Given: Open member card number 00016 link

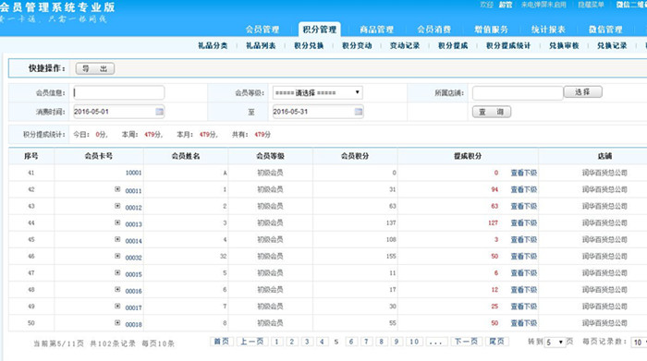Looking at the screenshot, I should tap(133, 292).
